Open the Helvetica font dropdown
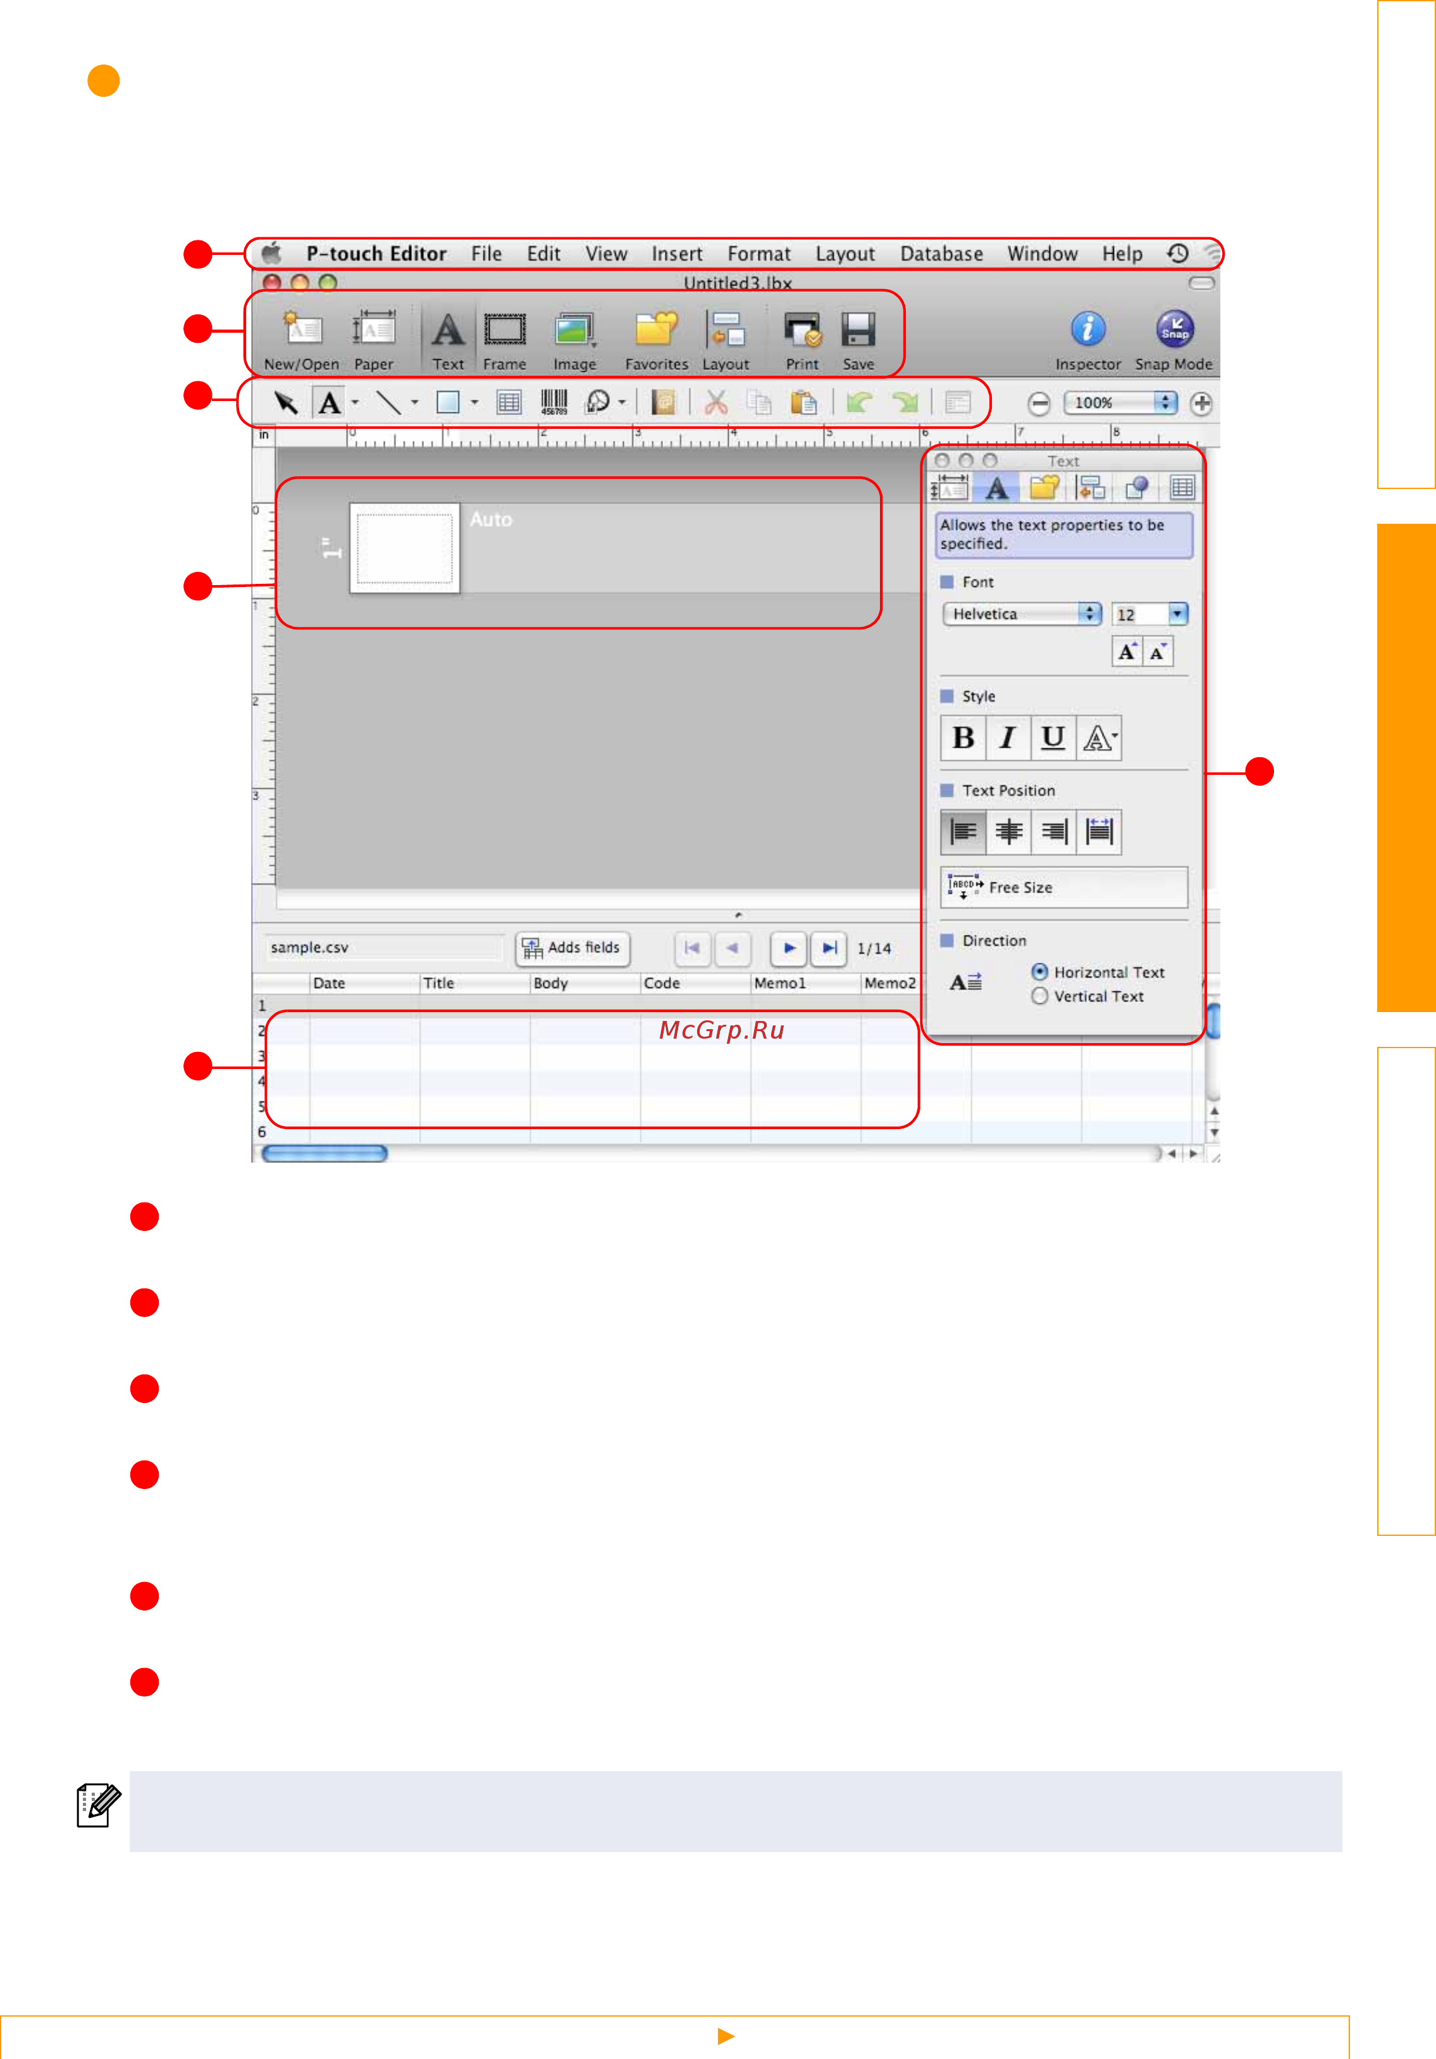This screenshot has height=2059, width=1436. [1021, 614]
